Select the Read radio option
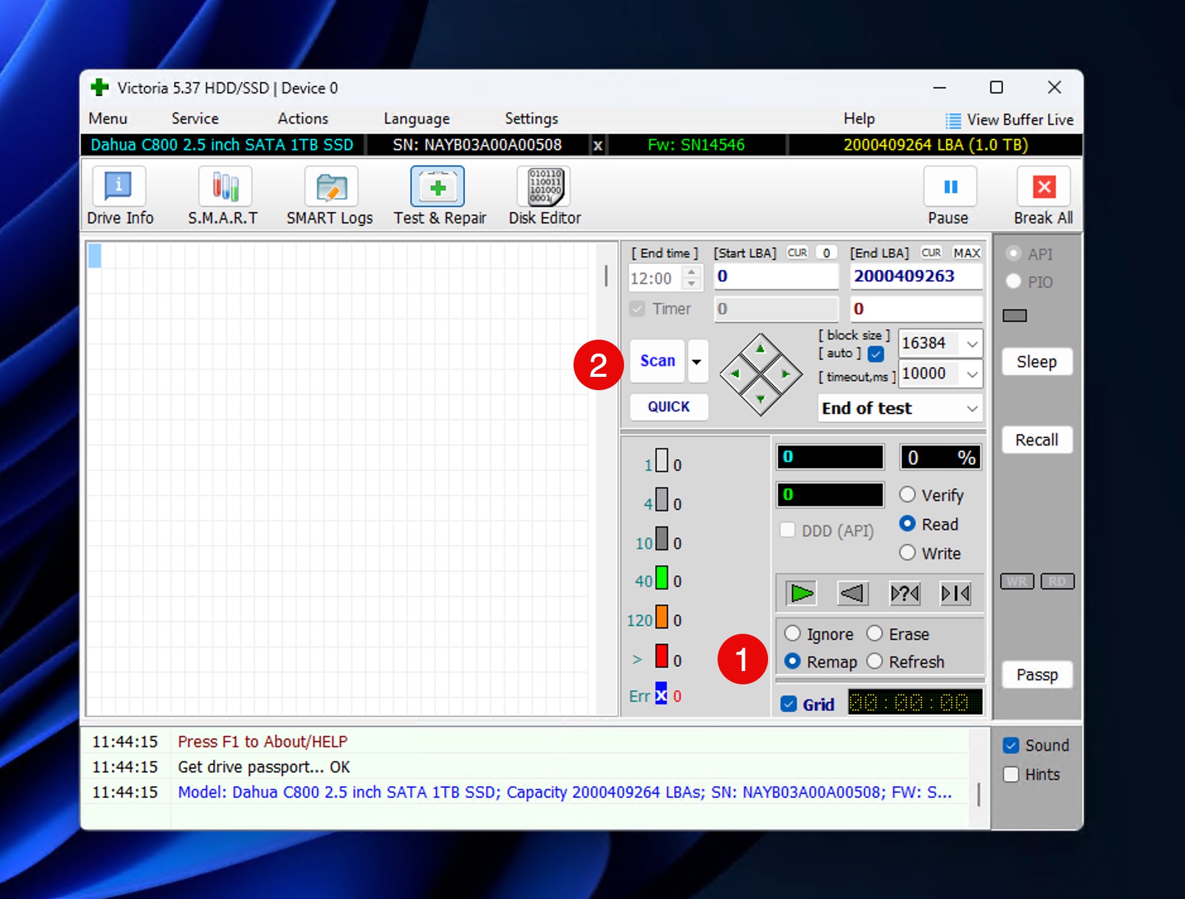 pos(907,523)
